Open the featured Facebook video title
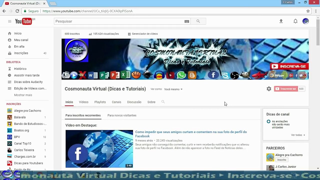Viewport: 320px width, 180px height. pyautogui.click(x=191, y=134)
